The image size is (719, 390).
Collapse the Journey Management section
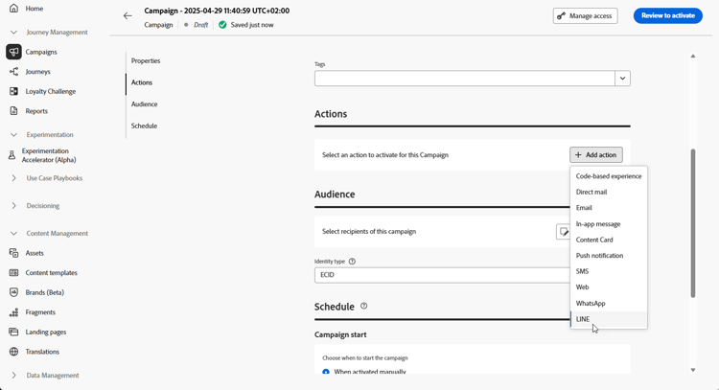coord(13,33)
